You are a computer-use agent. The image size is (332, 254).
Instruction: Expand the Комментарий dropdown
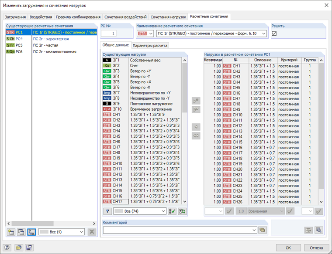coord(254,230)
